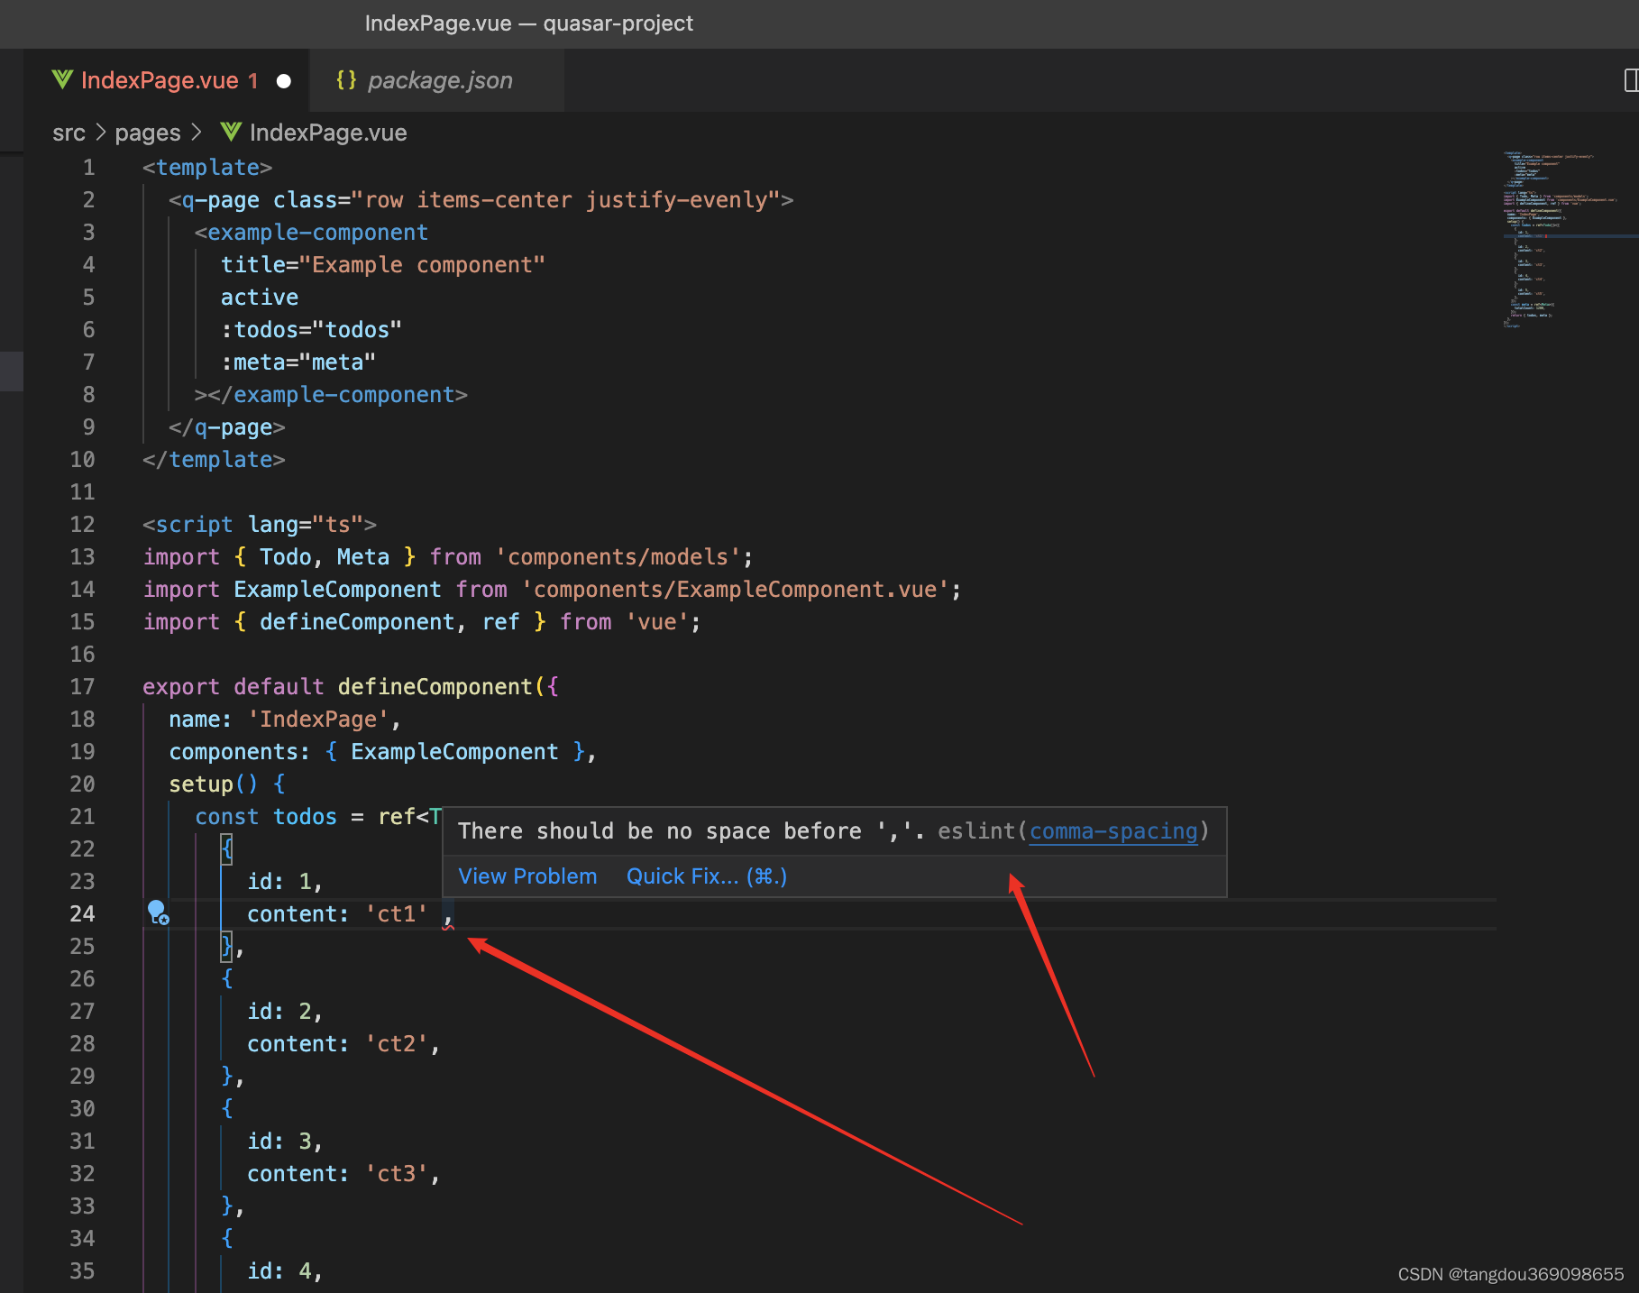Click the View Problem link

526,876
